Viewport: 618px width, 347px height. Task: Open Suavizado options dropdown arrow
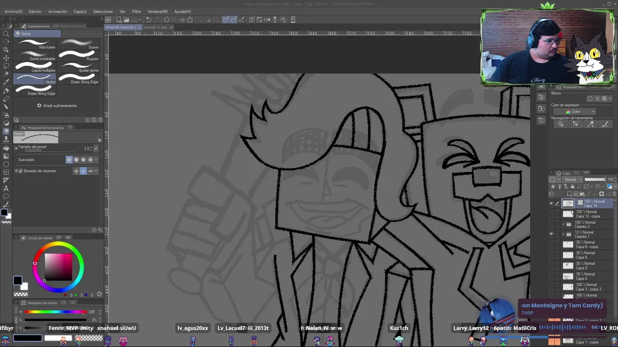[x=96, y=160]
